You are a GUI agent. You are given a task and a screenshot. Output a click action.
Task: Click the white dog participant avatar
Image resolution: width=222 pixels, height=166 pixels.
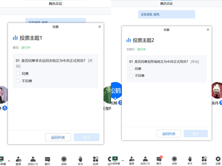click(x=217, y=90)
